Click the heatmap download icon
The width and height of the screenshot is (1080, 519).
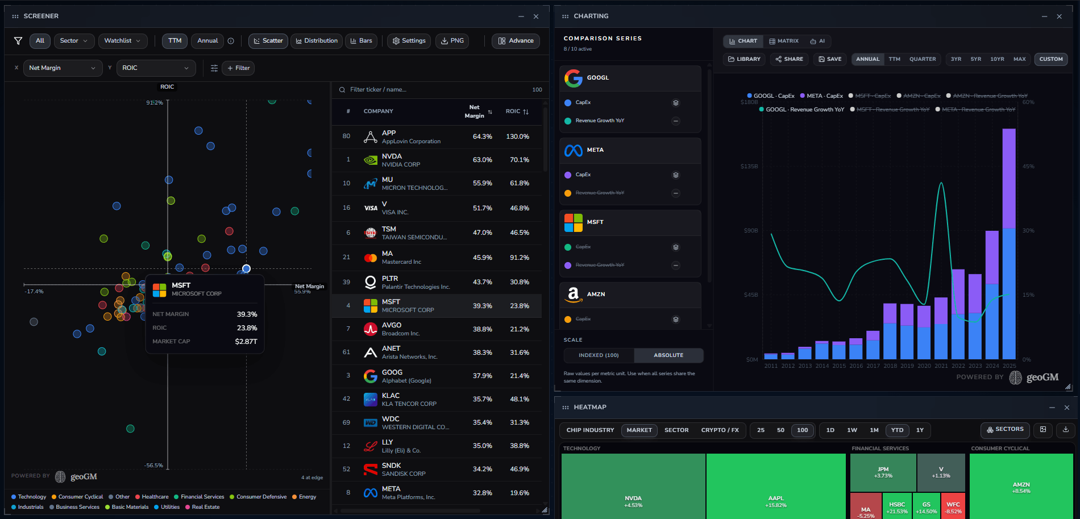pos(1066,430)
